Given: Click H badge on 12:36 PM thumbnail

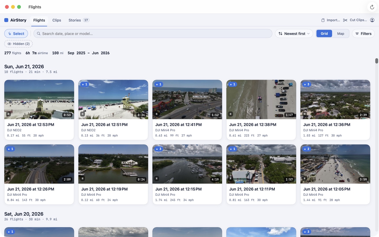Looking at the screenshot, I should coord(305,114).
